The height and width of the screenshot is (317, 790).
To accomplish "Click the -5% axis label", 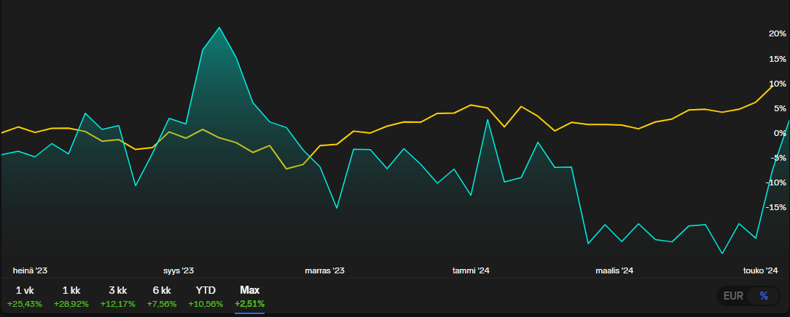I will 778,158.
